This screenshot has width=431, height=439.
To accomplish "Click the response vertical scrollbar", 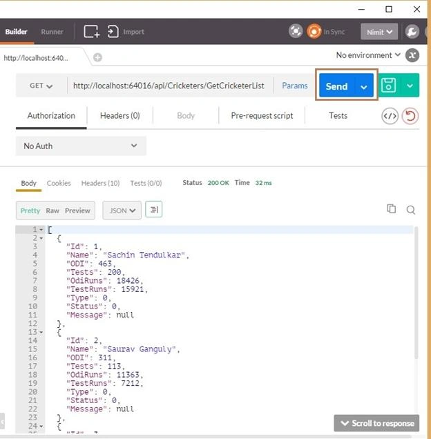I will coord(416,293).
